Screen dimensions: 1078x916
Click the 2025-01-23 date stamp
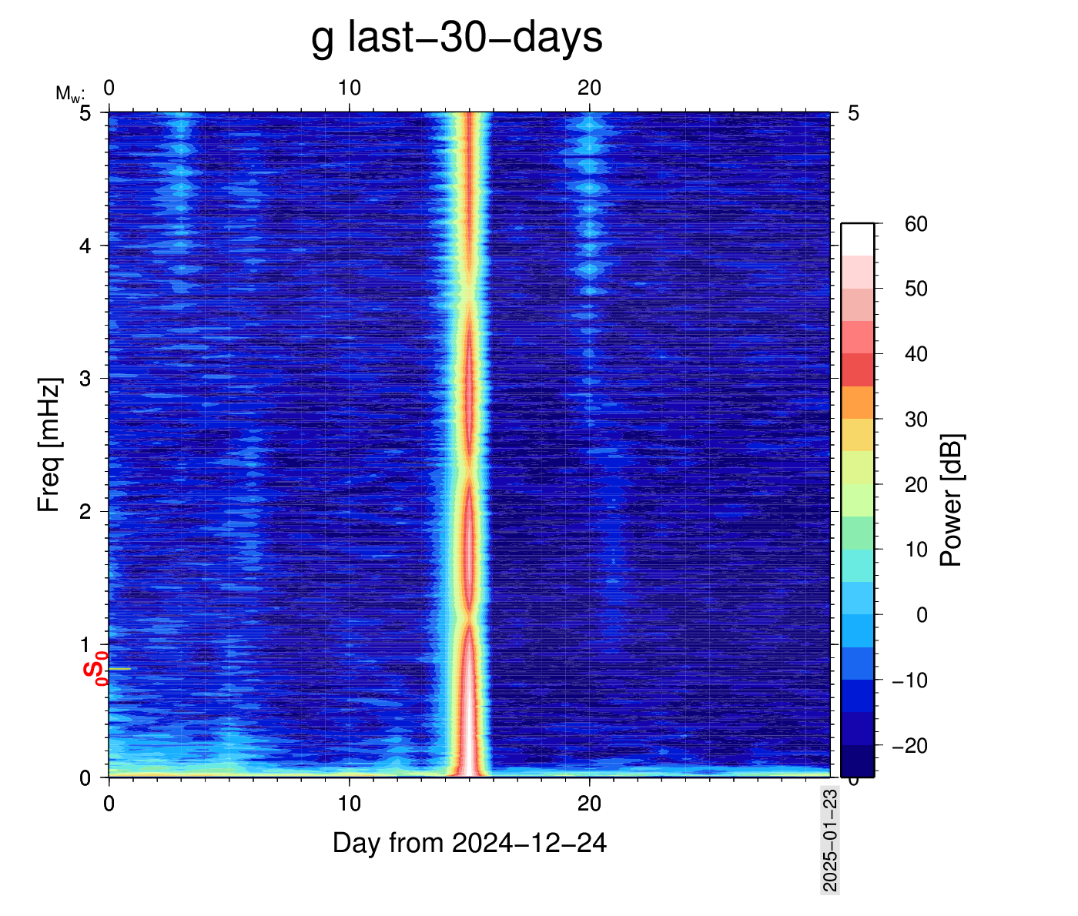829,841
